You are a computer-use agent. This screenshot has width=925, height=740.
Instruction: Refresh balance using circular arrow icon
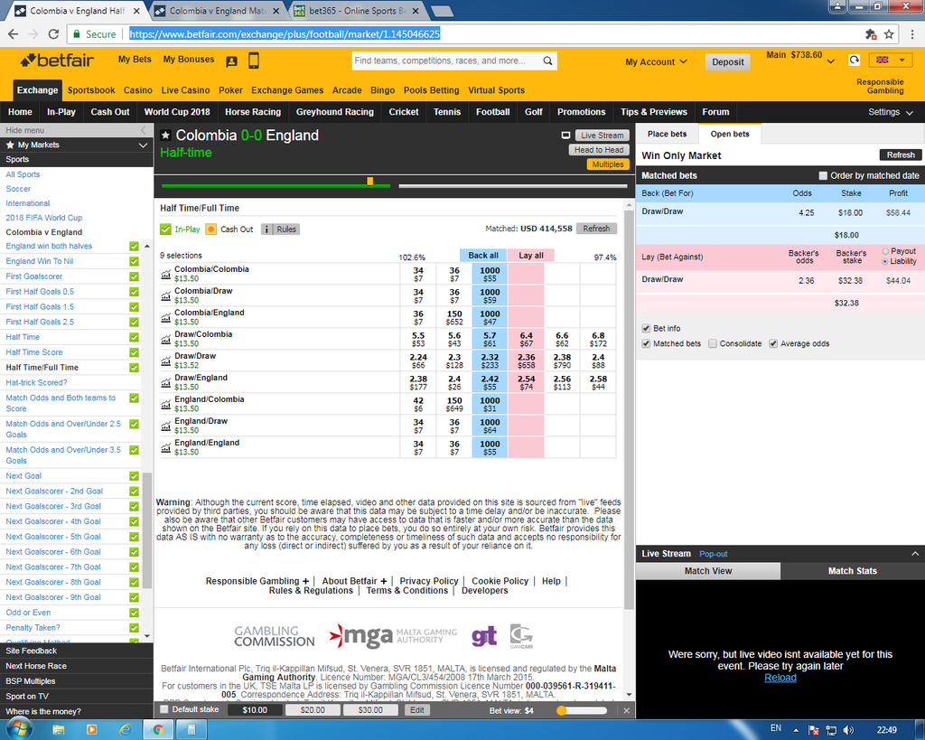point(854,60)
